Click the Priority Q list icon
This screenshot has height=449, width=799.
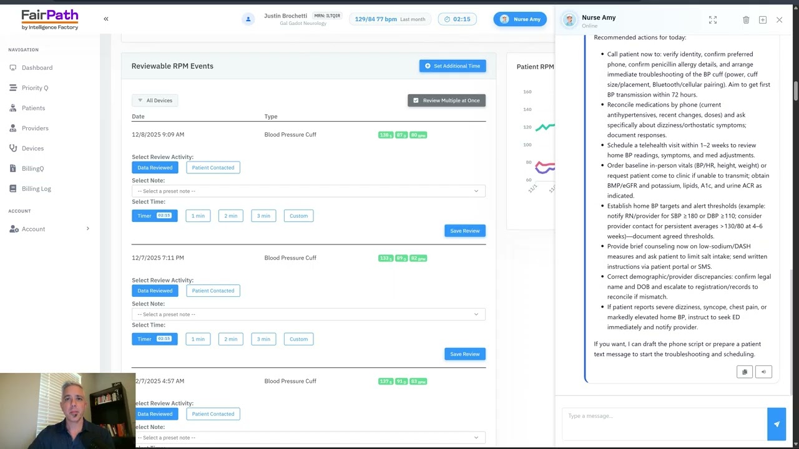13,88
